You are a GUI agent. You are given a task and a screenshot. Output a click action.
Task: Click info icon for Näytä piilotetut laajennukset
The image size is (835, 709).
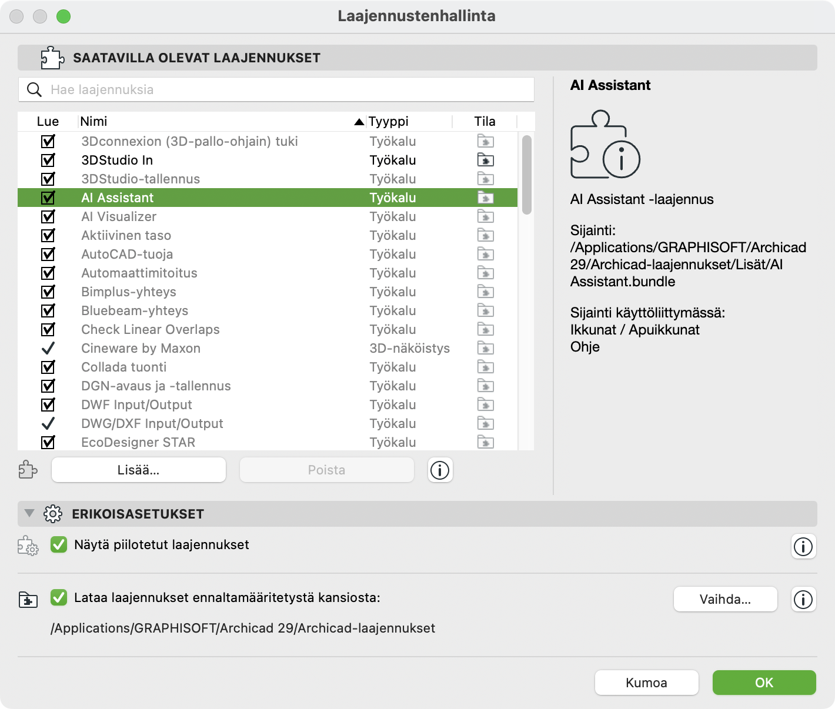803,546
